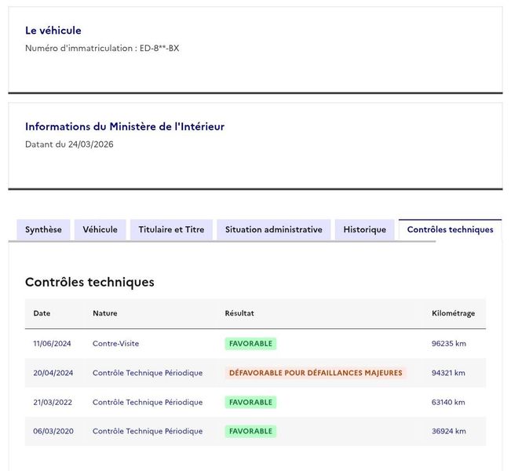Screen dimensions: 511x471
Task: Click the 94321 km mileage value
Action: 448,373
